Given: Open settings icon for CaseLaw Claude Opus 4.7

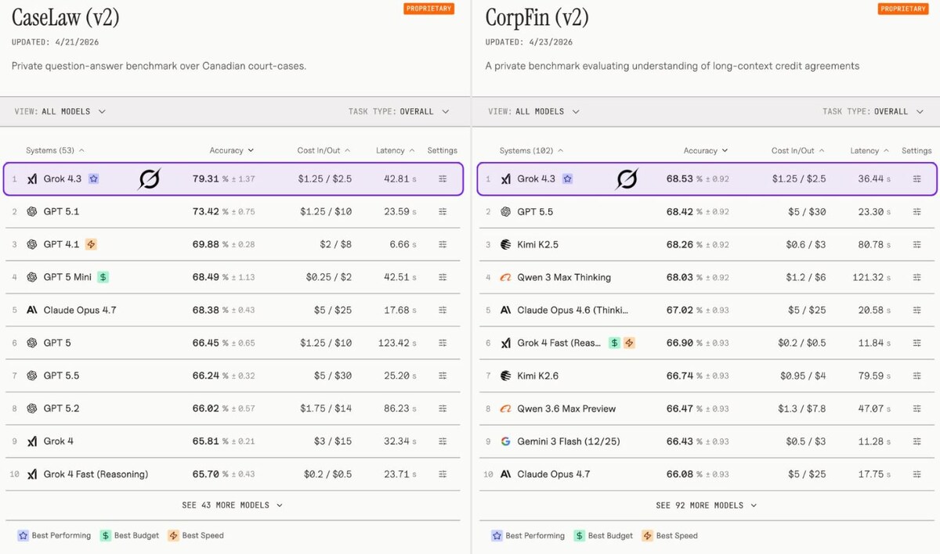Looking at the screenshot, I should 443,310.
